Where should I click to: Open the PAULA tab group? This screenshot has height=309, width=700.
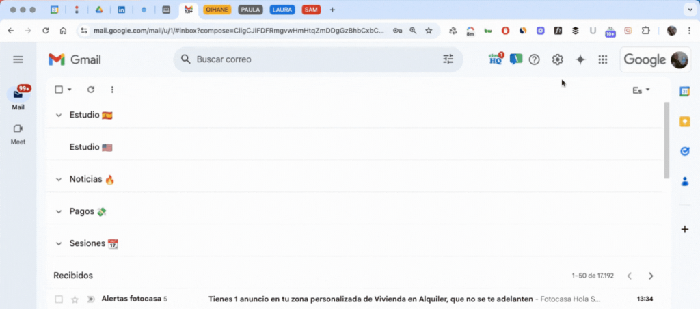click(x=250, y=10)
